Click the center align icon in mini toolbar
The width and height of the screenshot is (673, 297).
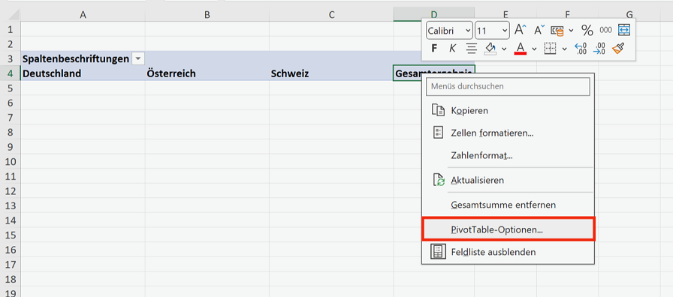pos(472,49)
